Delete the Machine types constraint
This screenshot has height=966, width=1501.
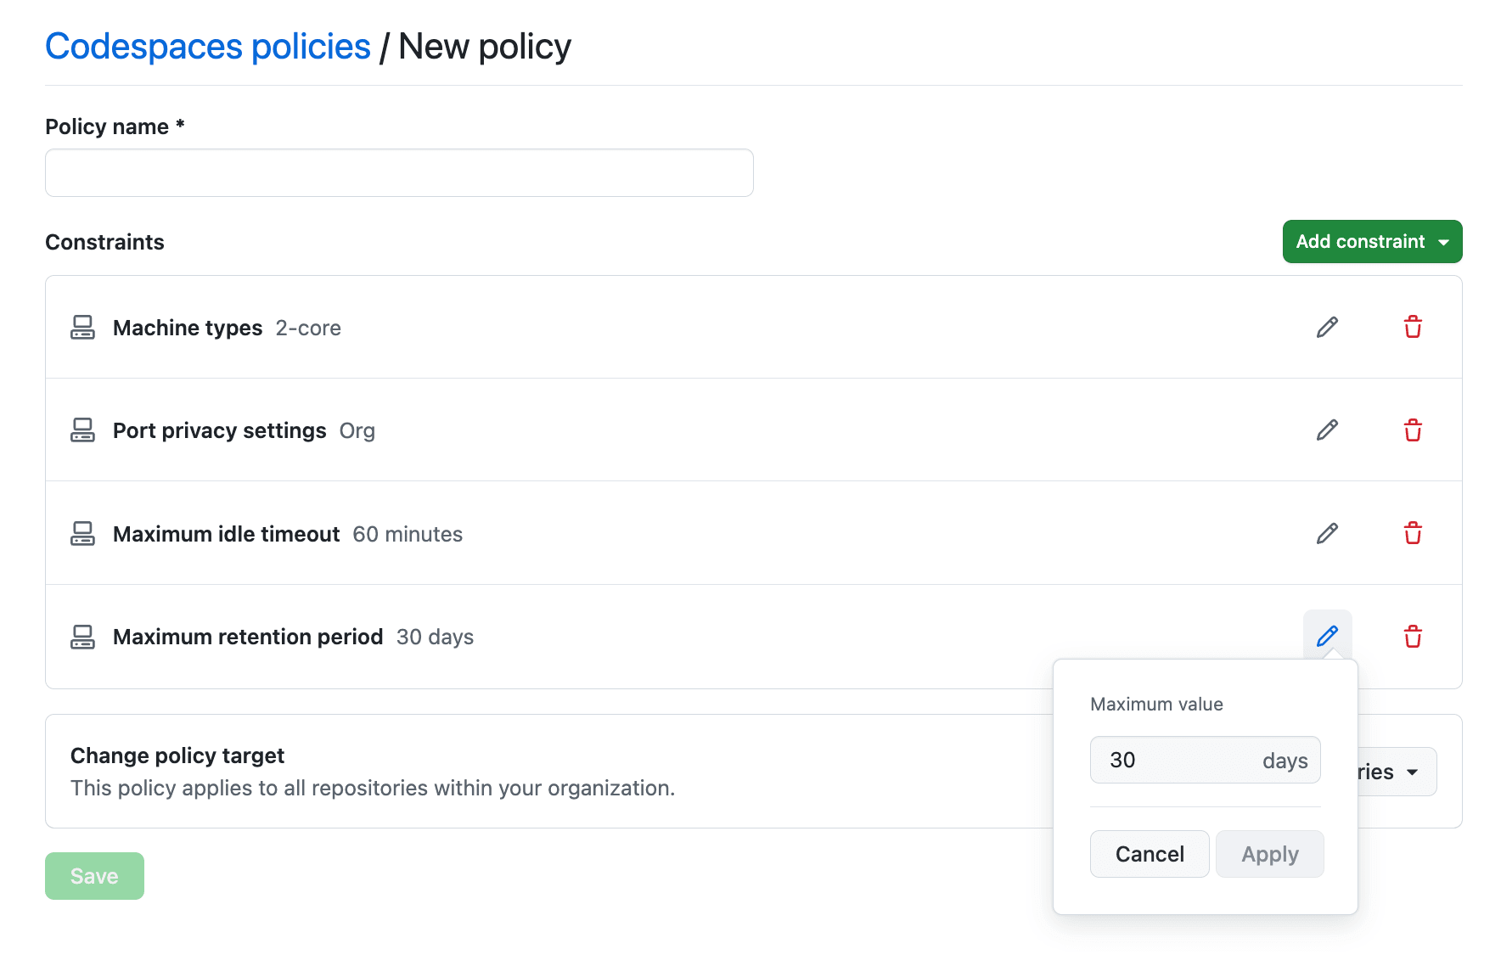[1413, 328]
